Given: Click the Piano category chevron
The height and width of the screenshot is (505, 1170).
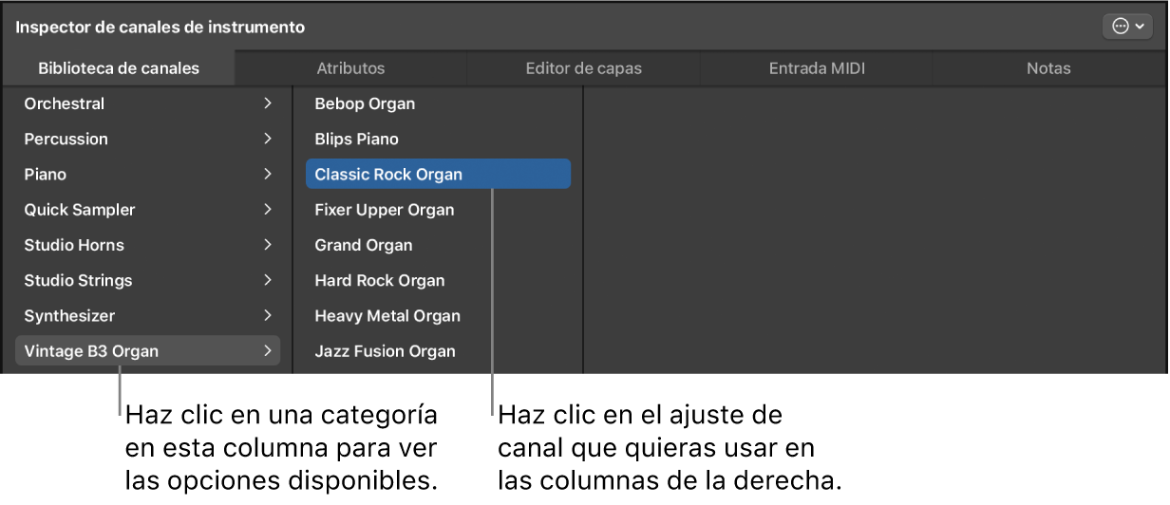Looking at the screenshot, I should [x=268, y=175].
